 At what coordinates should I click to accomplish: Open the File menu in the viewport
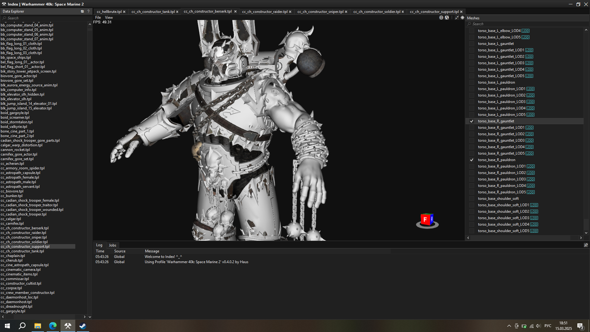coord(98,18)
